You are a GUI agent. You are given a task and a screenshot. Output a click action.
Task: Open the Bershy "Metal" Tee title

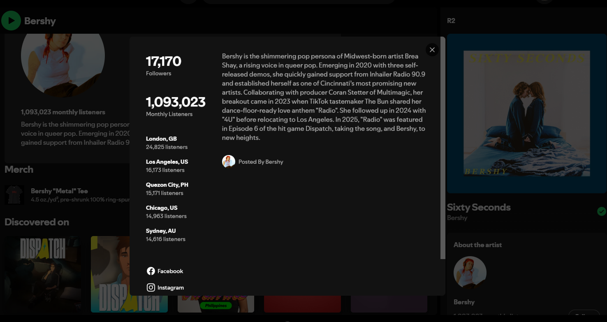[x=59, y=191]
